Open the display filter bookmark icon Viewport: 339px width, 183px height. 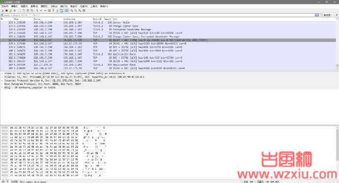[2, 15]
